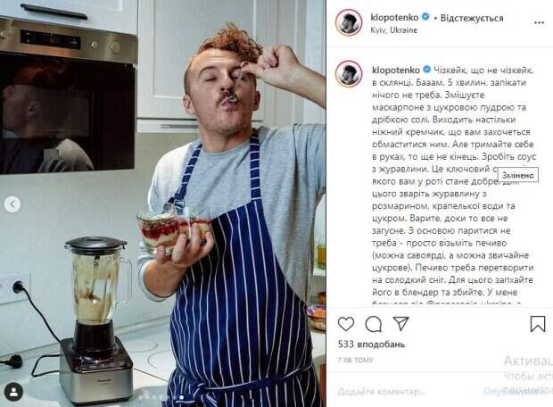The height and width of the screenshot is (407, 553).
Task: Click the main cheesecake photo
Action: point(162,203)
